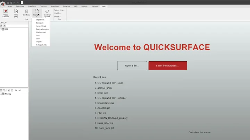Click the OBJECTS panel header
250x140 pixels.
pyautogui.click(x=14, y=23)
